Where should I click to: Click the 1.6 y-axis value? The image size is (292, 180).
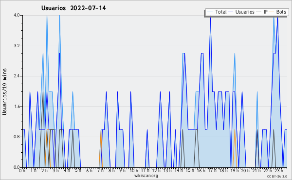(x=17, y=107)
